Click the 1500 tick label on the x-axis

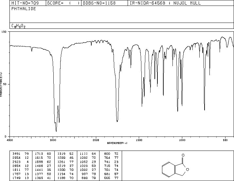(x=139, y=140)
